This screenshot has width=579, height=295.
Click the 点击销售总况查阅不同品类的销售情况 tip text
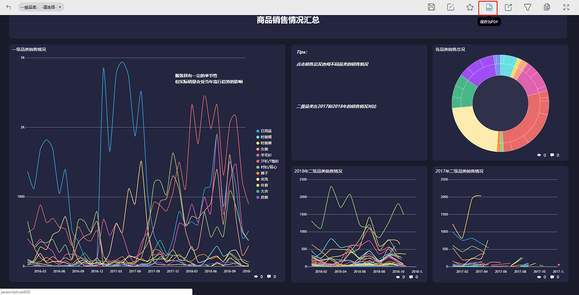click(332, 64)
